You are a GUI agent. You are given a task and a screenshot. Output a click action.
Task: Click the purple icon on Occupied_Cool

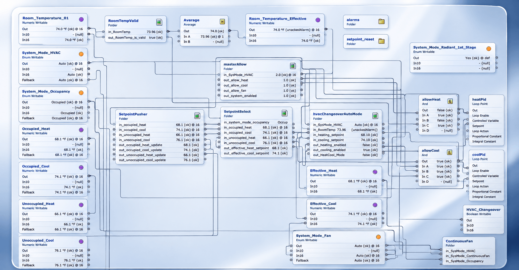tap(81, 168)
